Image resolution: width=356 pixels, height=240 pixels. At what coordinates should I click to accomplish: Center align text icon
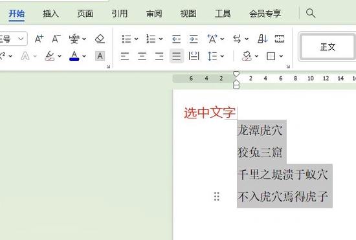point(142,56)
